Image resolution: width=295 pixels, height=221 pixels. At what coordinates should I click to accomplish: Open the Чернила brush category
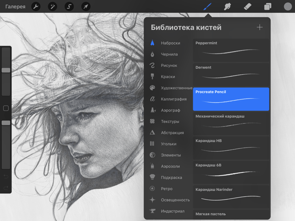click(x=169, y=54)
